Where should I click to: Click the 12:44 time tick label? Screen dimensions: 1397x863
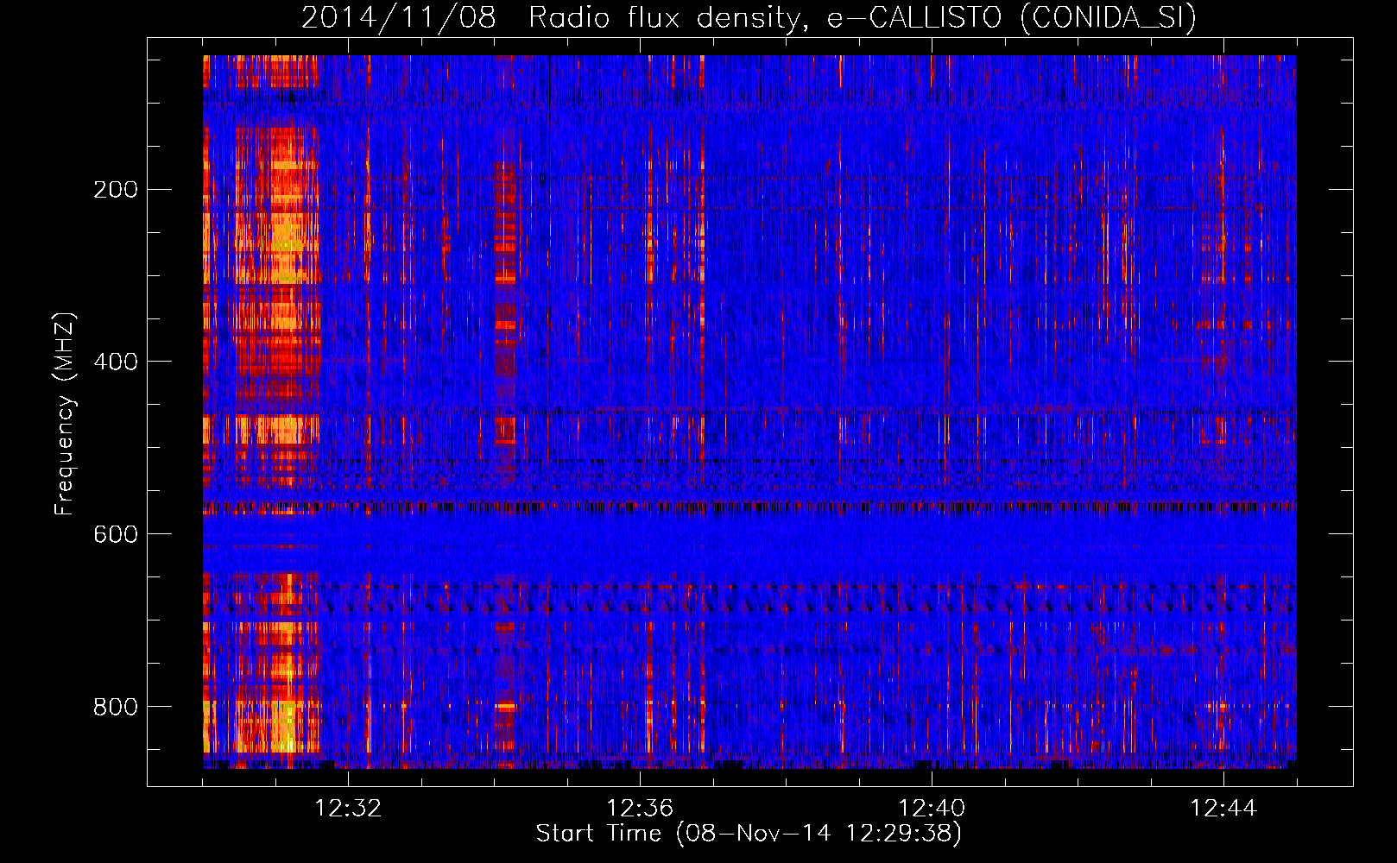1223,808
